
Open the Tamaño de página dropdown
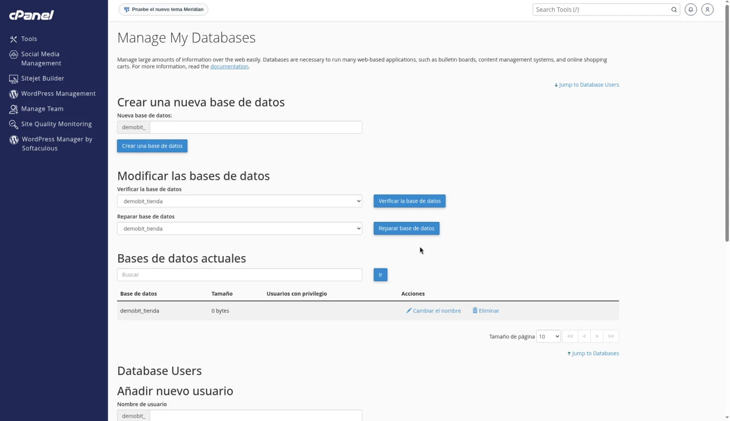(548, 336)
